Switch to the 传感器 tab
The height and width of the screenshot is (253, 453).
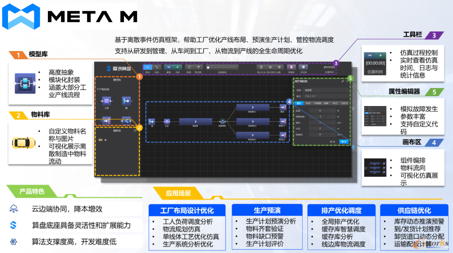coord(318,103)
